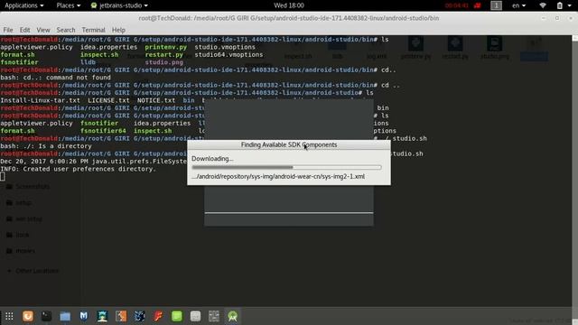This screenshot has height=325, width=578.
Task: Click 'INFO: Created user preferences directory.' line
Action: (x=78, y=169)
